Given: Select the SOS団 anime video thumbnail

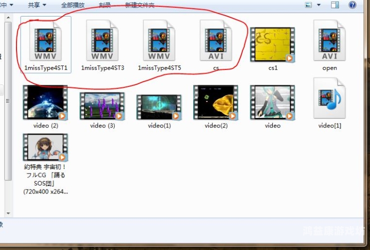Looking at the screenshot, I should point(45,147).
